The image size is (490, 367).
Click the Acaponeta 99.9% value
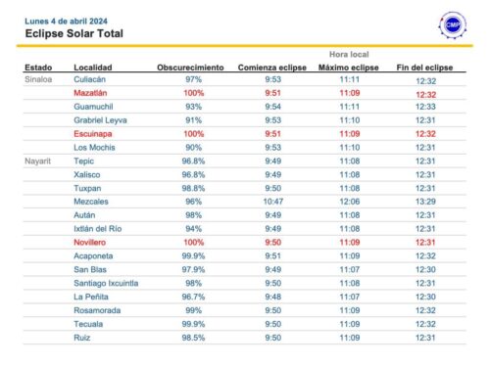click(193, 256)
